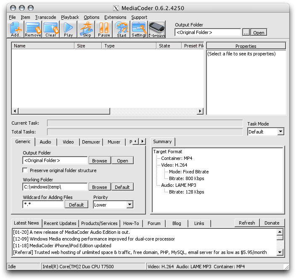Open the Playback menu

pyautogui.click(x=70, y=17)
